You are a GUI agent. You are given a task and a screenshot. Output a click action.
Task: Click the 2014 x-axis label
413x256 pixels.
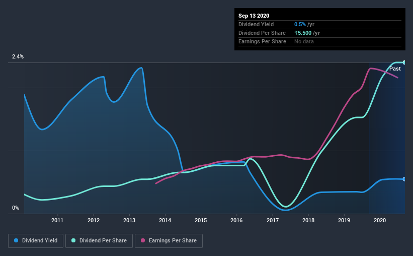(x=165, y=220)
